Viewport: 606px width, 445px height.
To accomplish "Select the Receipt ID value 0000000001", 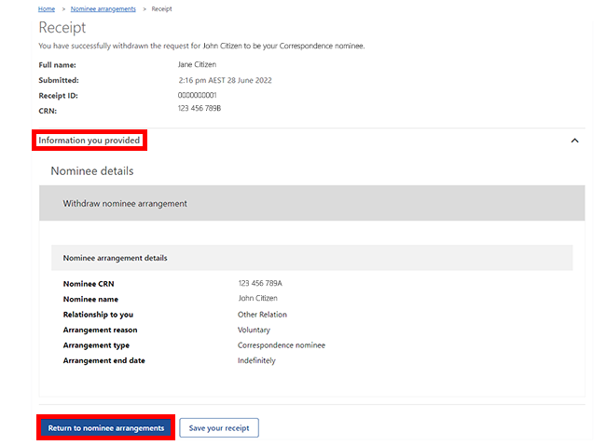I will 197,95.
